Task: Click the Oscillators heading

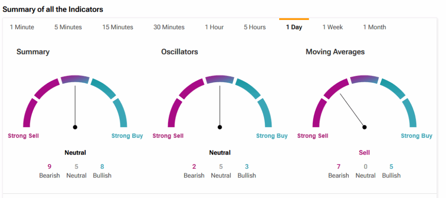Action: point(179,52)
